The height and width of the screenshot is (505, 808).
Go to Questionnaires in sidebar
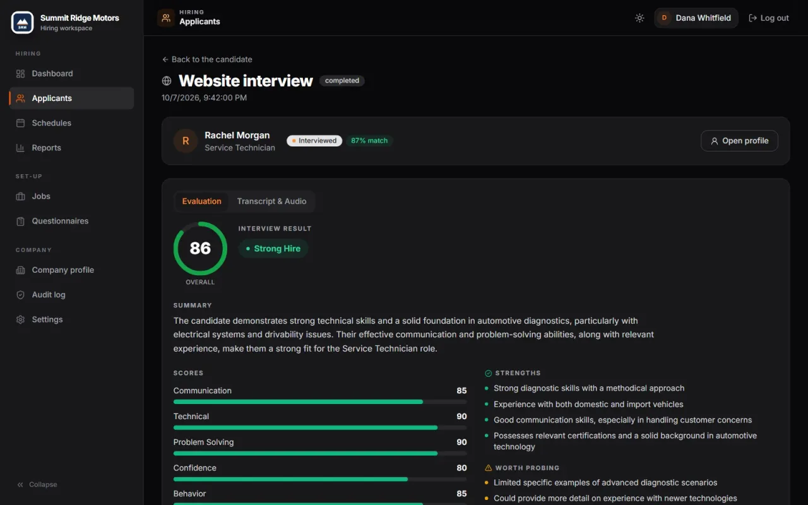pos(72,221)
